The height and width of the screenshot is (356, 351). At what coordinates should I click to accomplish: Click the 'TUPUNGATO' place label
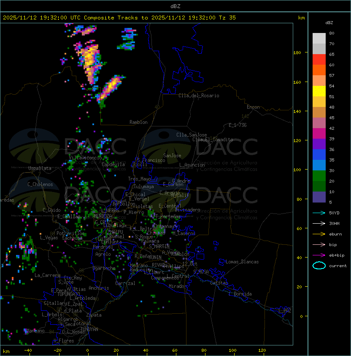[x=68, y=294]
